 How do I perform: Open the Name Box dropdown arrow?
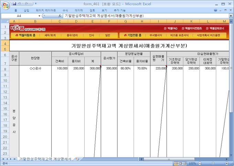[x=39, y=16]
